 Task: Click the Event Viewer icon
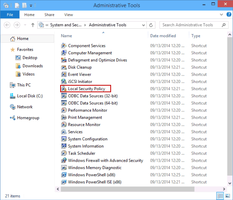[x=64, y=74]
